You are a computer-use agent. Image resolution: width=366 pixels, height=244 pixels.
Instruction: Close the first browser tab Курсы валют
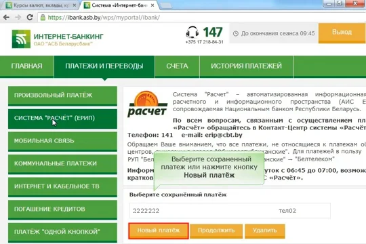(75, 5)
